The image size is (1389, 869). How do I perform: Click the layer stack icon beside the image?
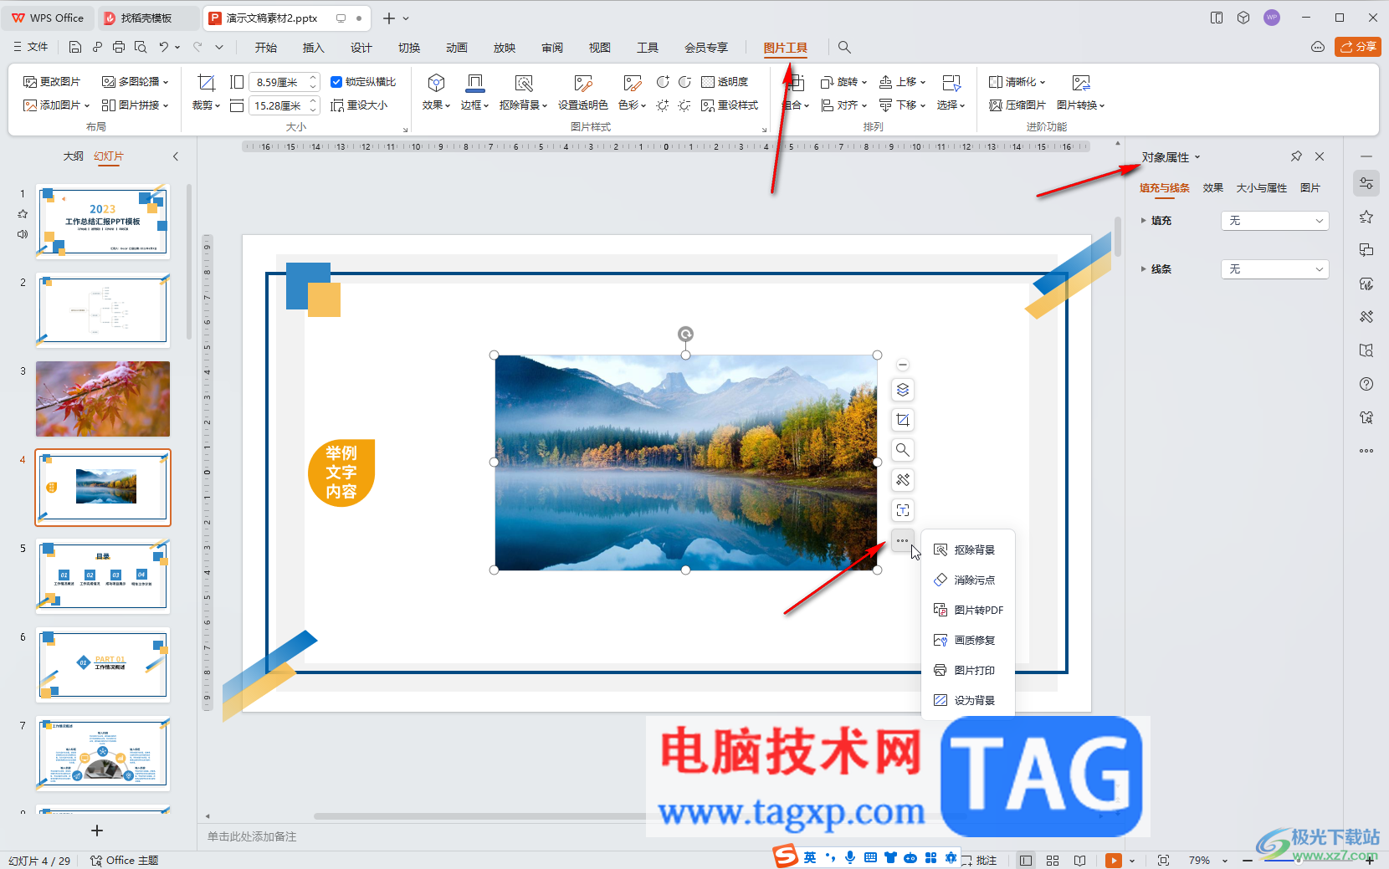(x=903, y=390)
